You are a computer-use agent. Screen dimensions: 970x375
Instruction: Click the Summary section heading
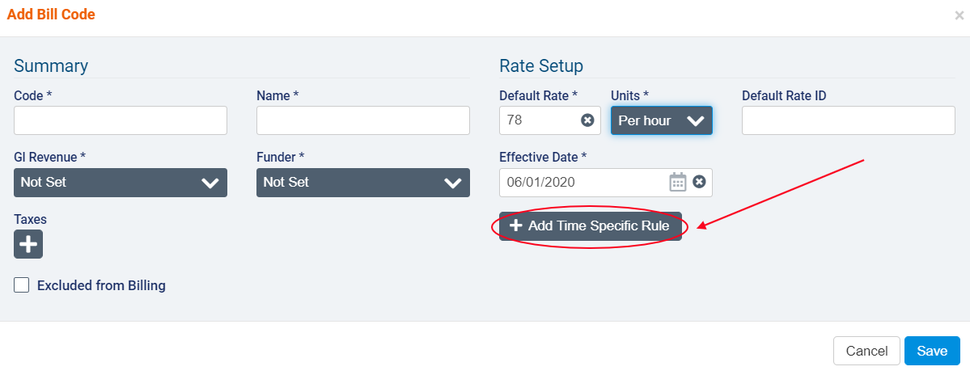pos(51,65)
